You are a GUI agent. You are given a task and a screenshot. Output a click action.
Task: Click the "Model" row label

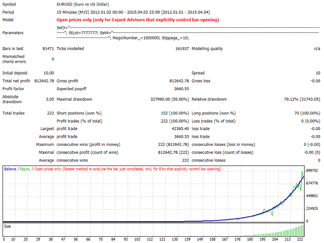[x=8, y=20]
